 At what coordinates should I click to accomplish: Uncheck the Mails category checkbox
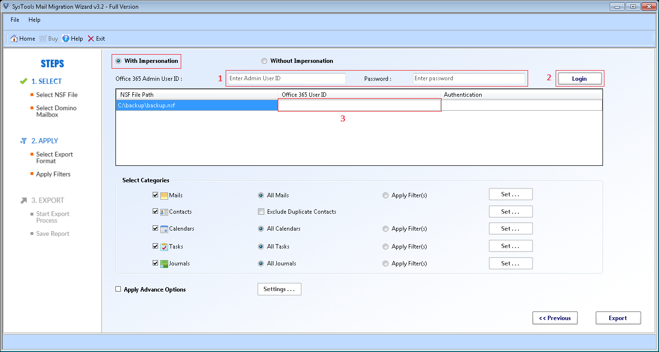coord(156,195)
